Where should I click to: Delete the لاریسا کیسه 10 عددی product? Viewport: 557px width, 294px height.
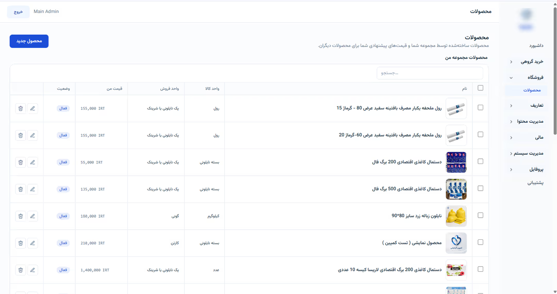pos(21,270)
